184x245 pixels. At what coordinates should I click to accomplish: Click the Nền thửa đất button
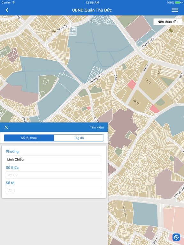pyautogui.click(x=167, y=22)
